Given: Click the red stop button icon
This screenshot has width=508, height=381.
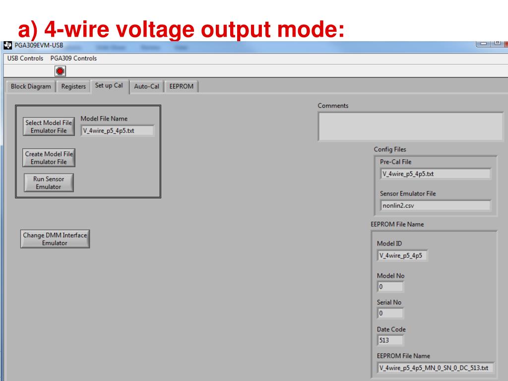Looking at the screenshot, I should click(x=60, y=71).
